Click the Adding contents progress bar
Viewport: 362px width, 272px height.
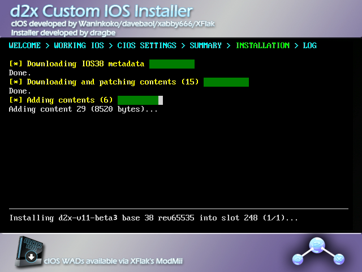click(x=138, y=100)
